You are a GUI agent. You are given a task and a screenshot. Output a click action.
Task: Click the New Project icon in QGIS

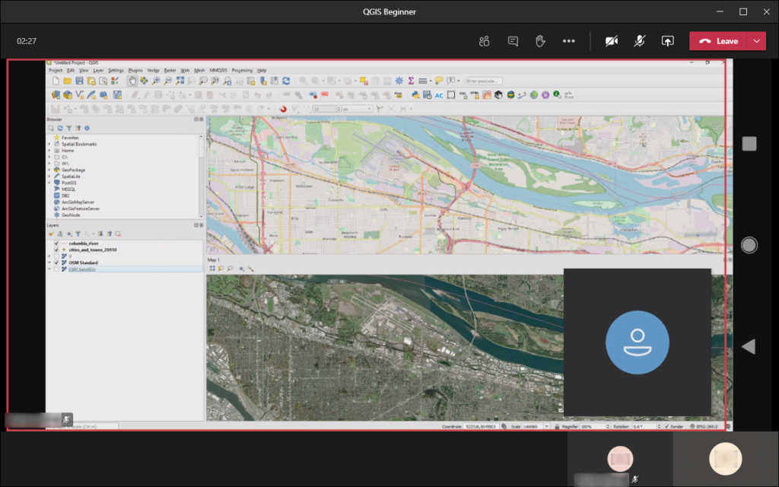pyautogui.click(x=56, y=81)
